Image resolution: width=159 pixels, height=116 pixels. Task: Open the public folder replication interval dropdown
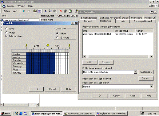coord(135,72)
